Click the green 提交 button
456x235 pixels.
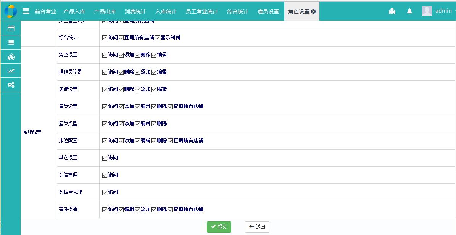click(x=219, y=227)
